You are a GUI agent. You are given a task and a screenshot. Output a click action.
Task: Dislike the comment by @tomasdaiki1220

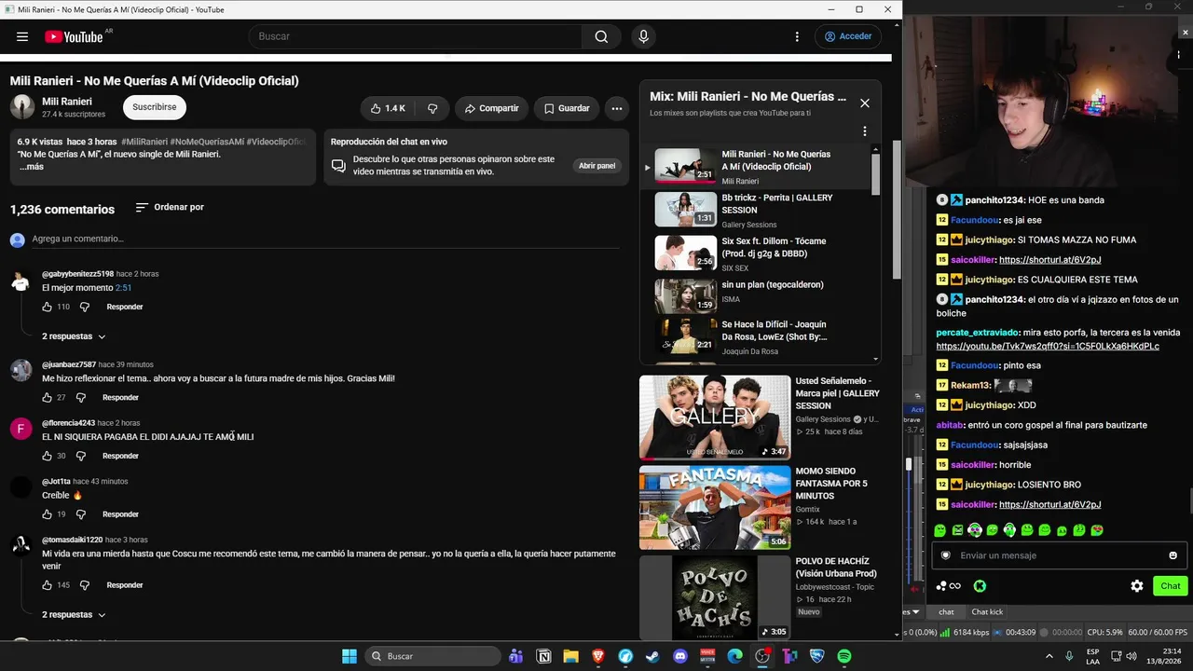coord(85,585)
